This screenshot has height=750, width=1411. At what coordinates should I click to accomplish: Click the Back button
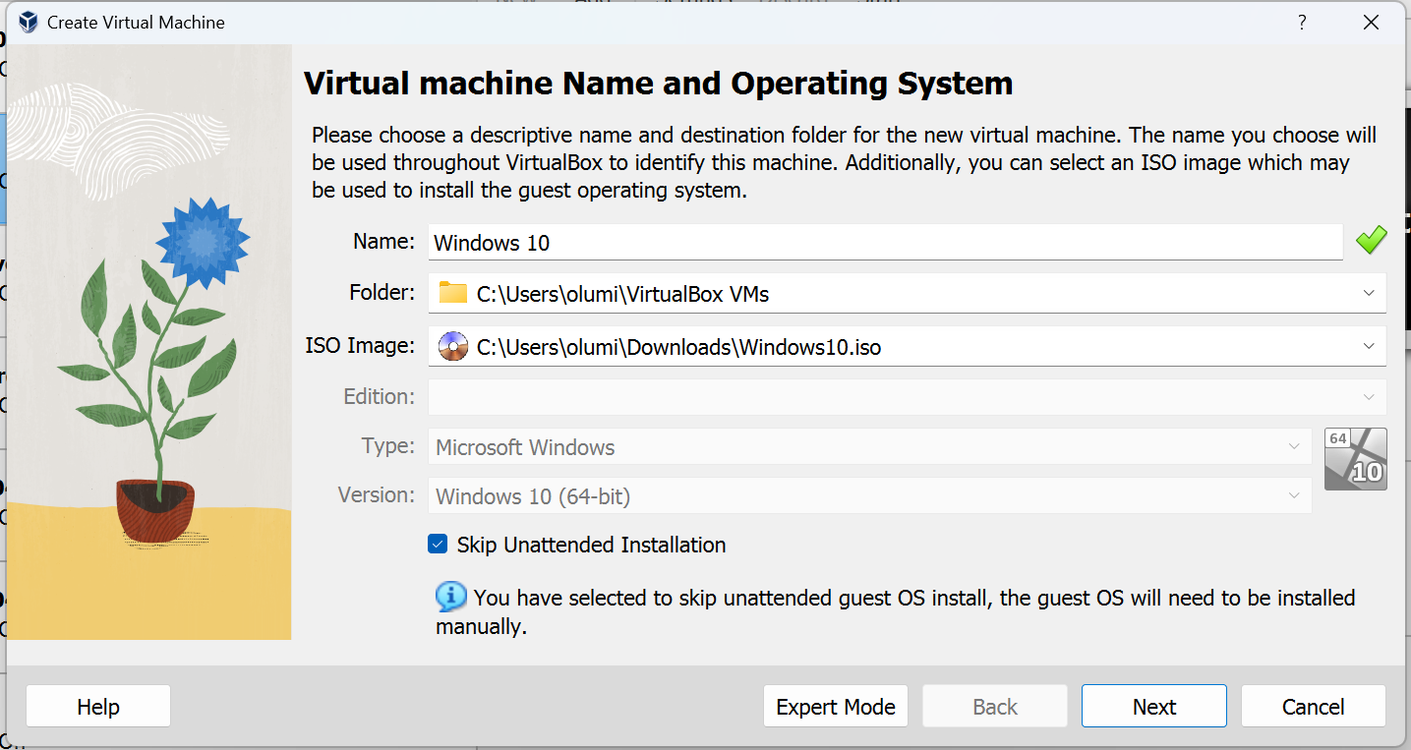(x=995, y=707)
